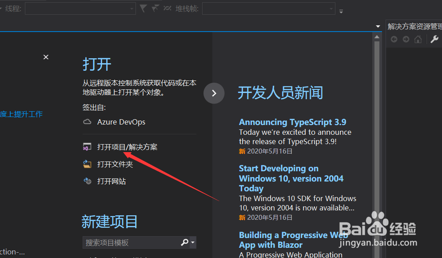Click the open website globe icon

click(88, 181)
